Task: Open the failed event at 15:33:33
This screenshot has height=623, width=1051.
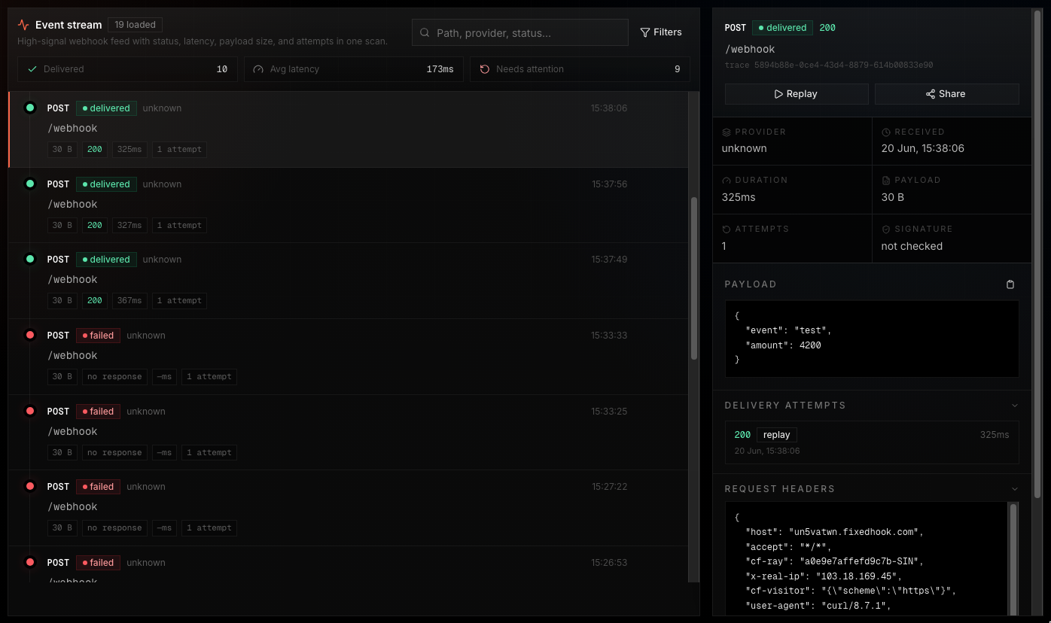Action: pos(348,356)
